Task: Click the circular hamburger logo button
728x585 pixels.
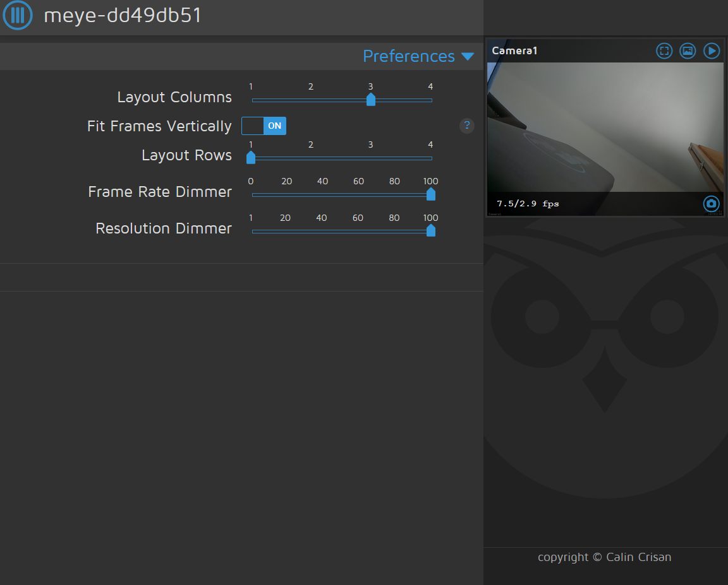Action: click(x=17, y=16)
